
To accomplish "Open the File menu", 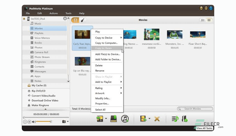I will [28, 13].
